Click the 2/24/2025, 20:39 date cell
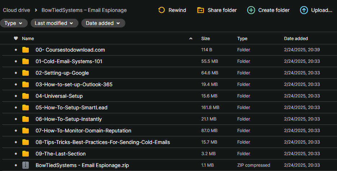This screenshot has height=171, width=337. [x=302, y=50]
